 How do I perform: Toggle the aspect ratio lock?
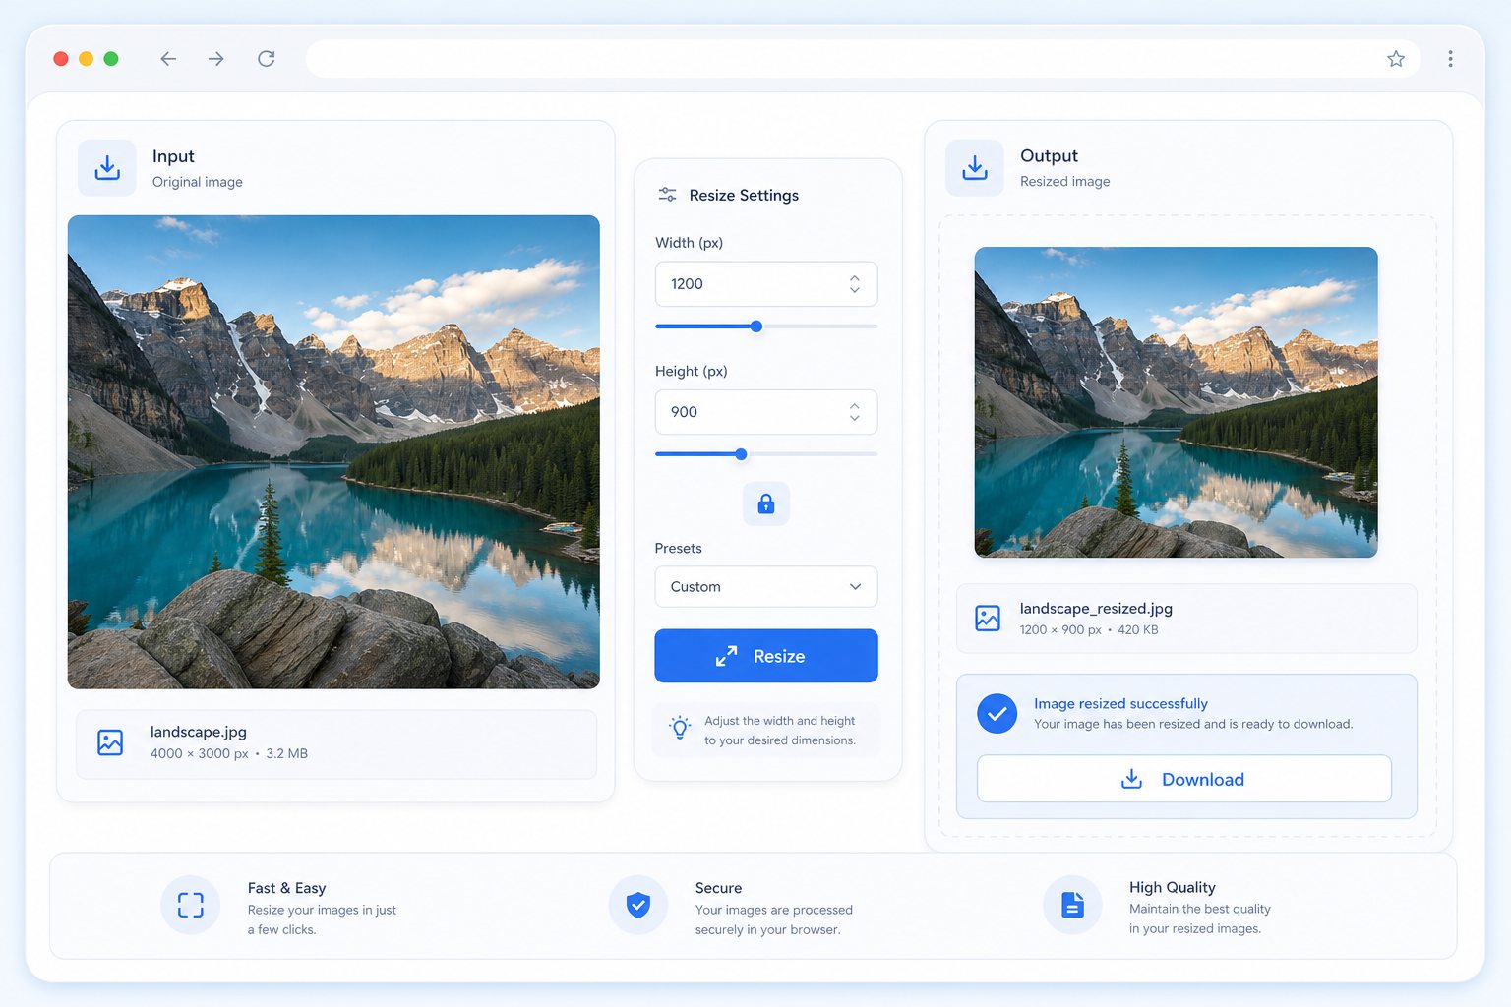click(x=766, y=503)
